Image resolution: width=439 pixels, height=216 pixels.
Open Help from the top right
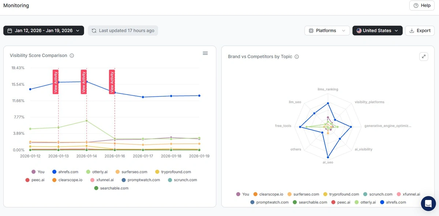[x=421, y=5]
